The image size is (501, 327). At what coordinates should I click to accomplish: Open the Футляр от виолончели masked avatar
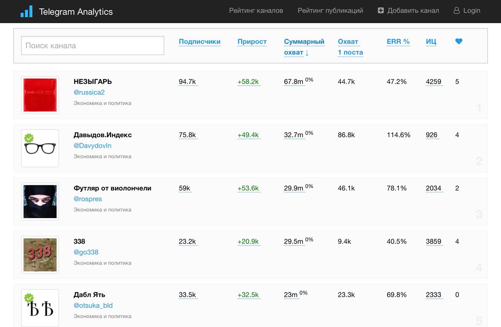(x=40, y=201)
